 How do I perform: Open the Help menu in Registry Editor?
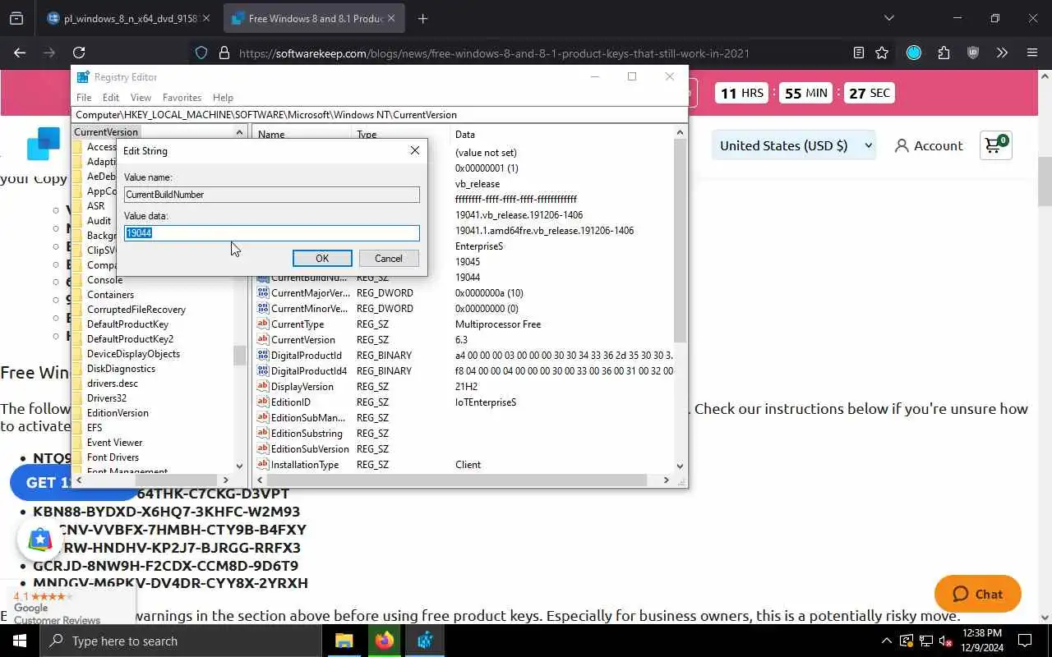[x=223, y=97]
